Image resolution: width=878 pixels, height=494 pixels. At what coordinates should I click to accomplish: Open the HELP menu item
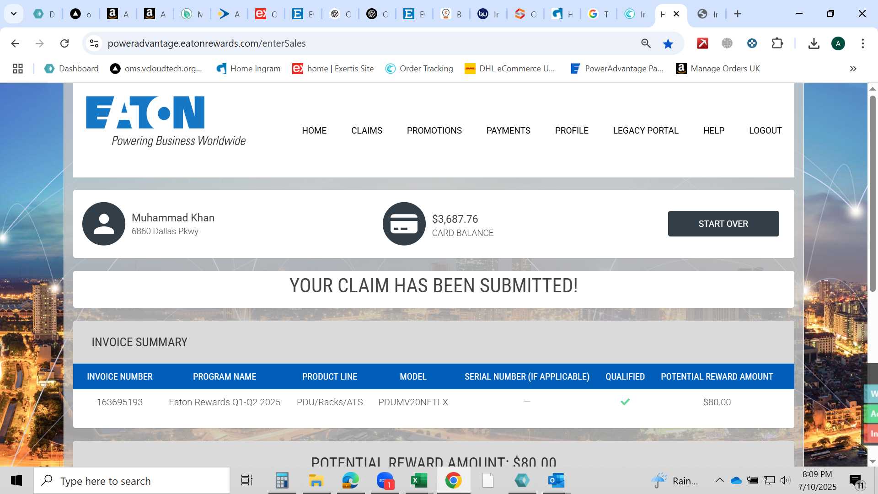[714, 131]
